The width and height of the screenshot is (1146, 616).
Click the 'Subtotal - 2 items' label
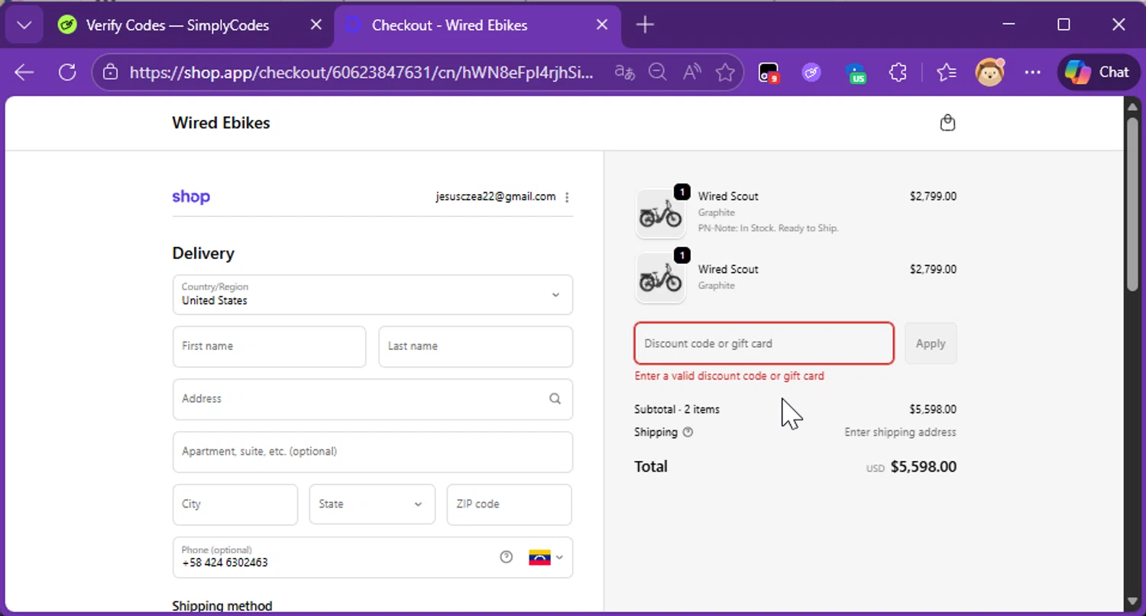point(677,410)
